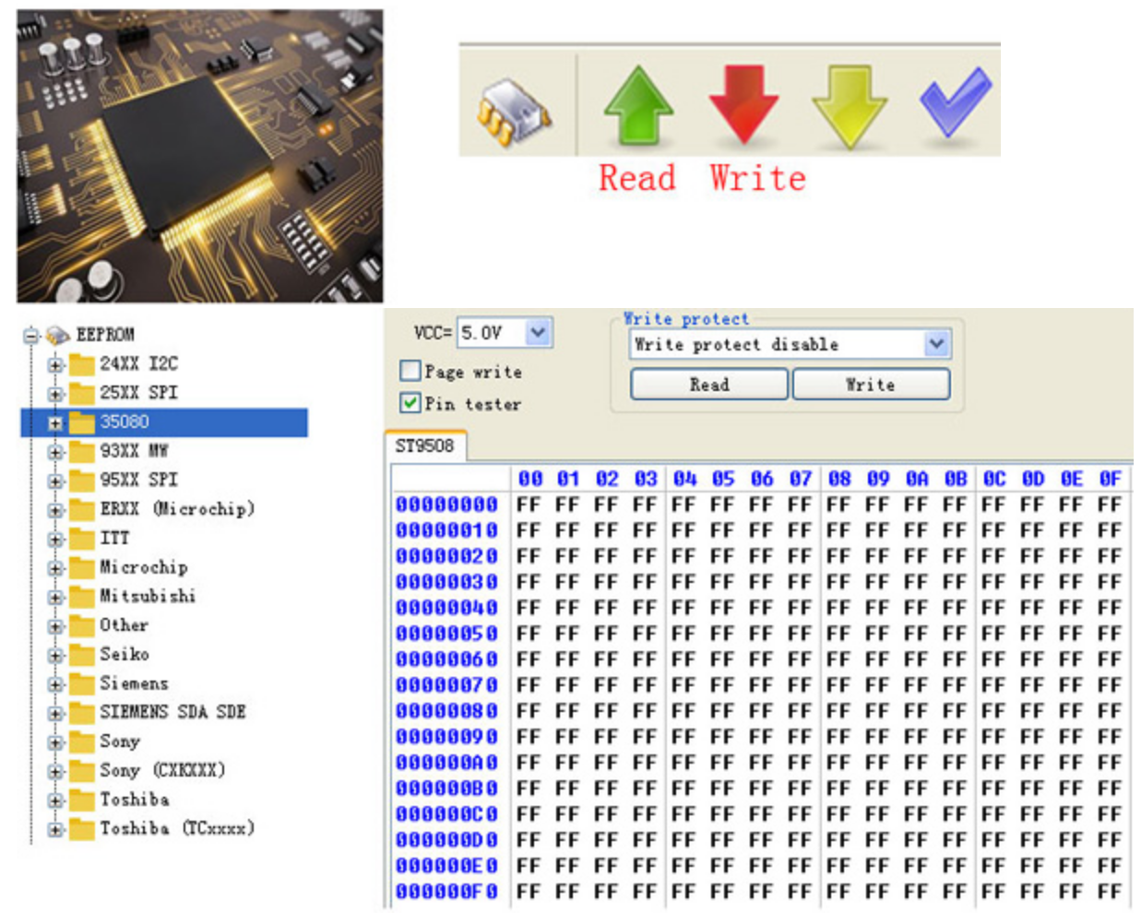
Task: Click the 95XX SPI folder icon
Action: [x=82, y=480]
